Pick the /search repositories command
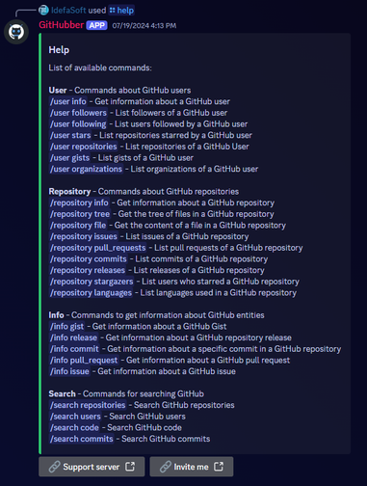 [88, 405]
